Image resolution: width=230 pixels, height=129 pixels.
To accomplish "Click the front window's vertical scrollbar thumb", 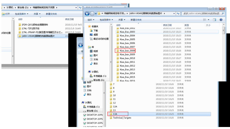I will coord(224,30).
